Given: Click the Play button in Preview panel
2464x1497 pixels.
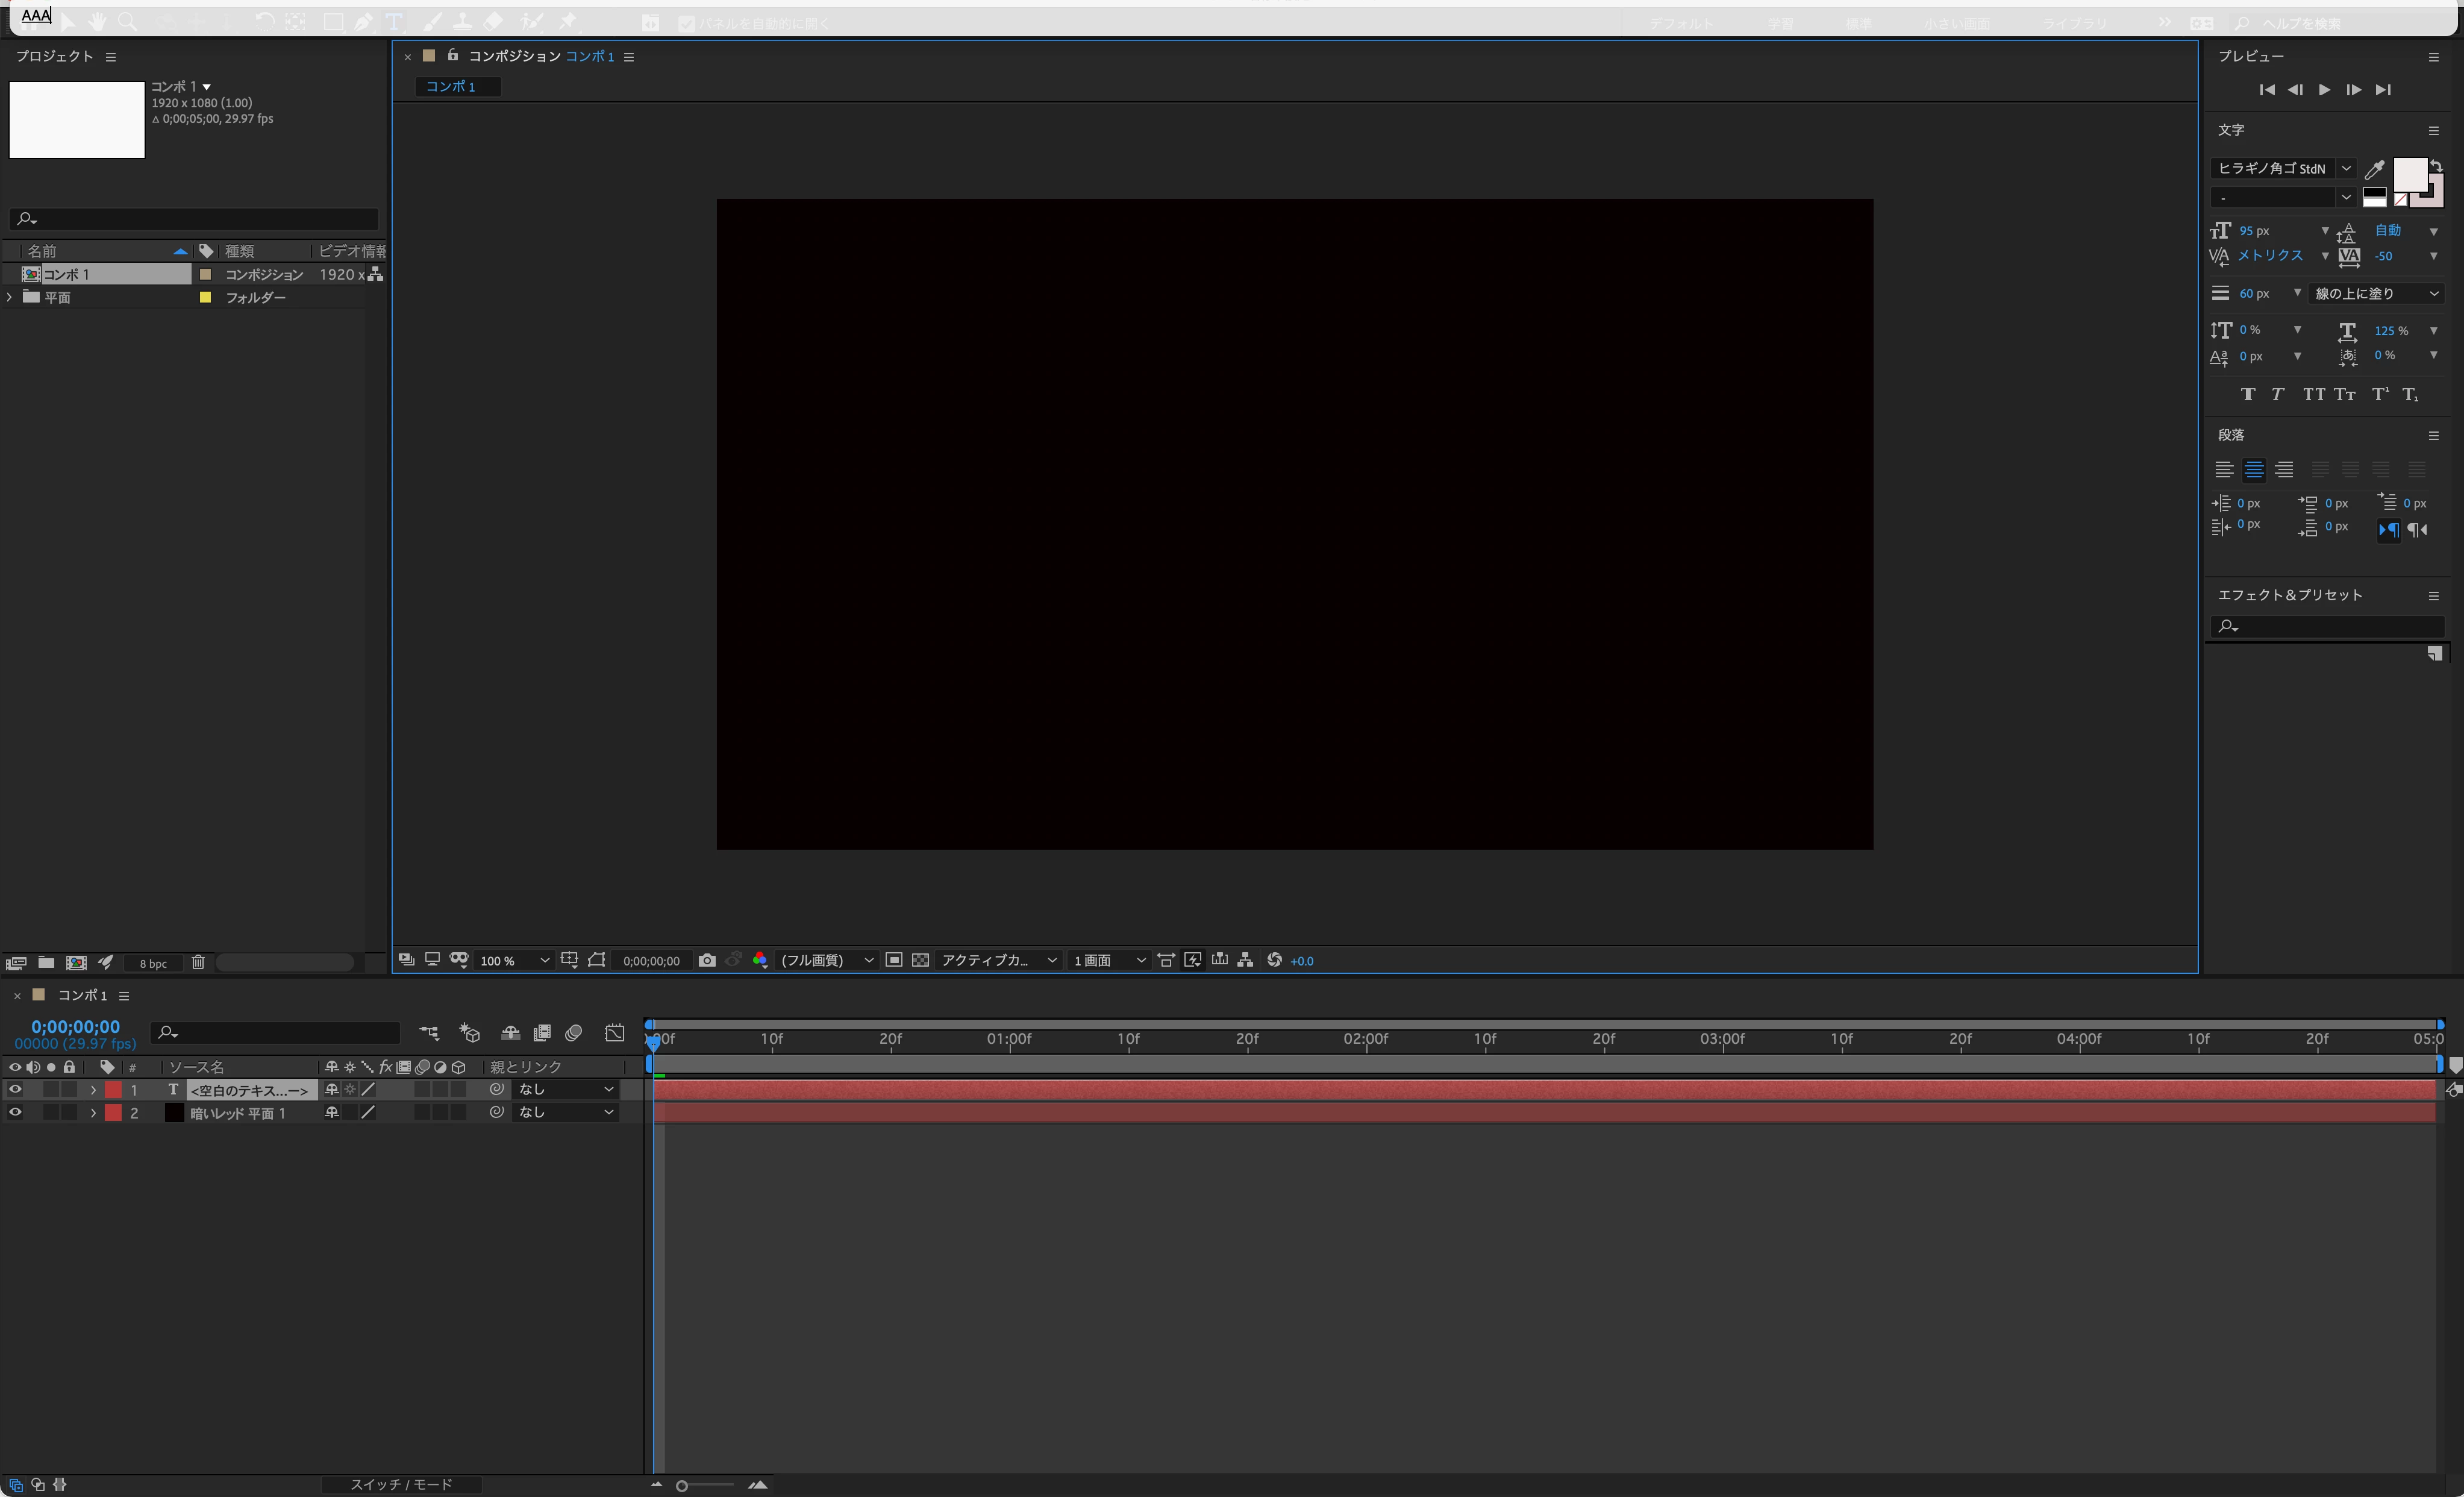Looking at the screenshot, I should pos(2324,90).
